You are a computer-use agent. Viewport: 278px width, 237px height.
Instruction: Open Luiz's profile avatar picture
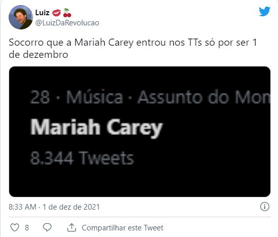pos(20,17)
